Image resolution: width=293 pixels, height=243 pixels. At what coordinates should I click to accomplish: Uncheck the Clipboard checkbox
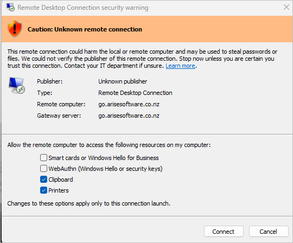click(43, 180)
